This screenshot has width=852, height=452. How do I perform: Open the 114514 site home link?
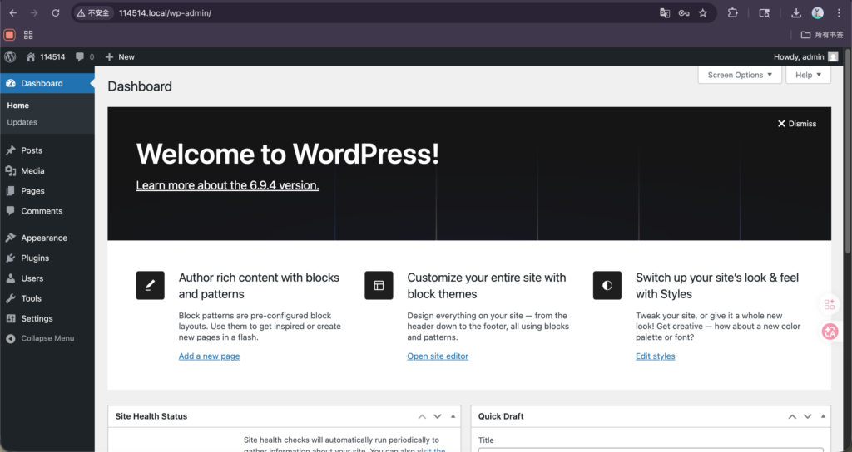pyautogui.click(x=46, y=57)
